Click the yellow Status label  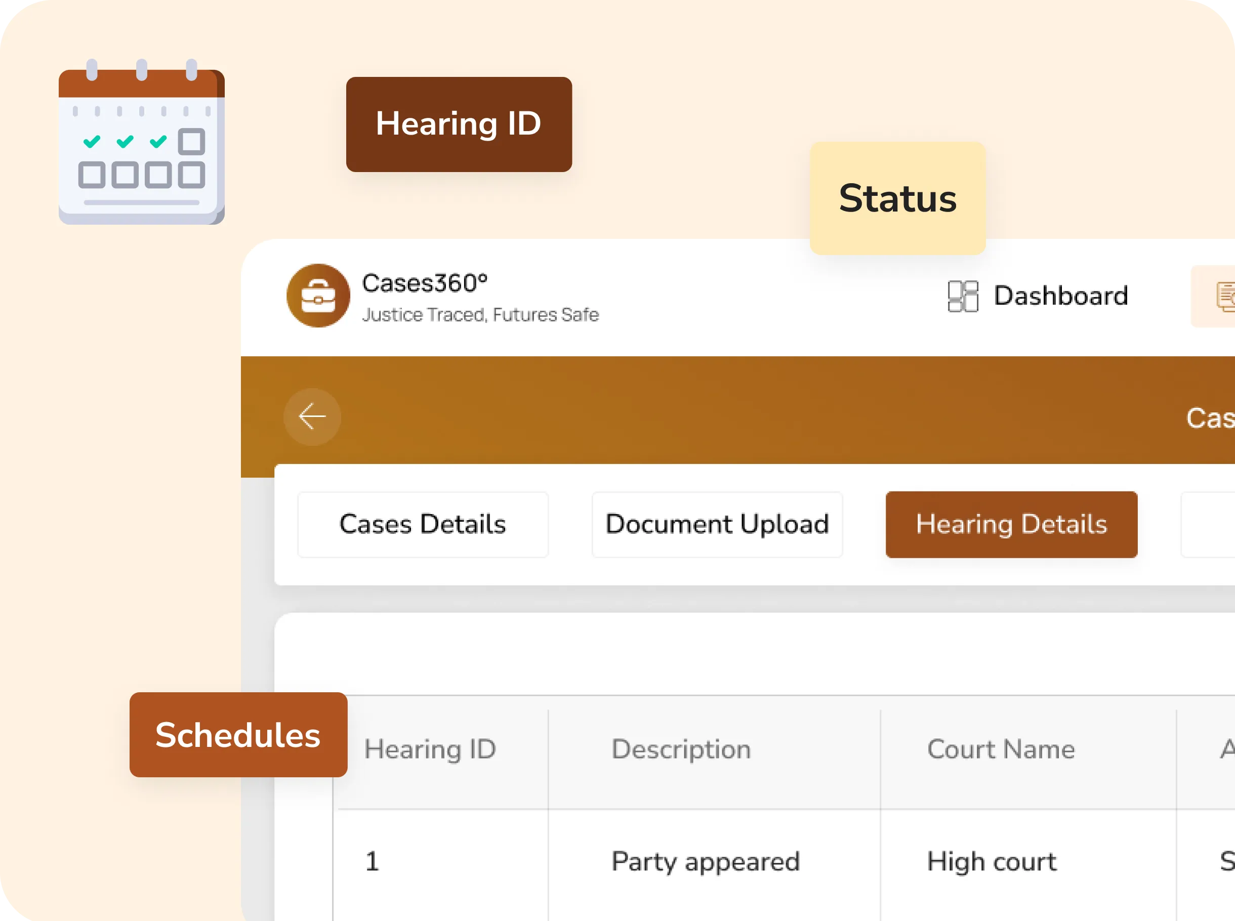(x=897, y=198)
